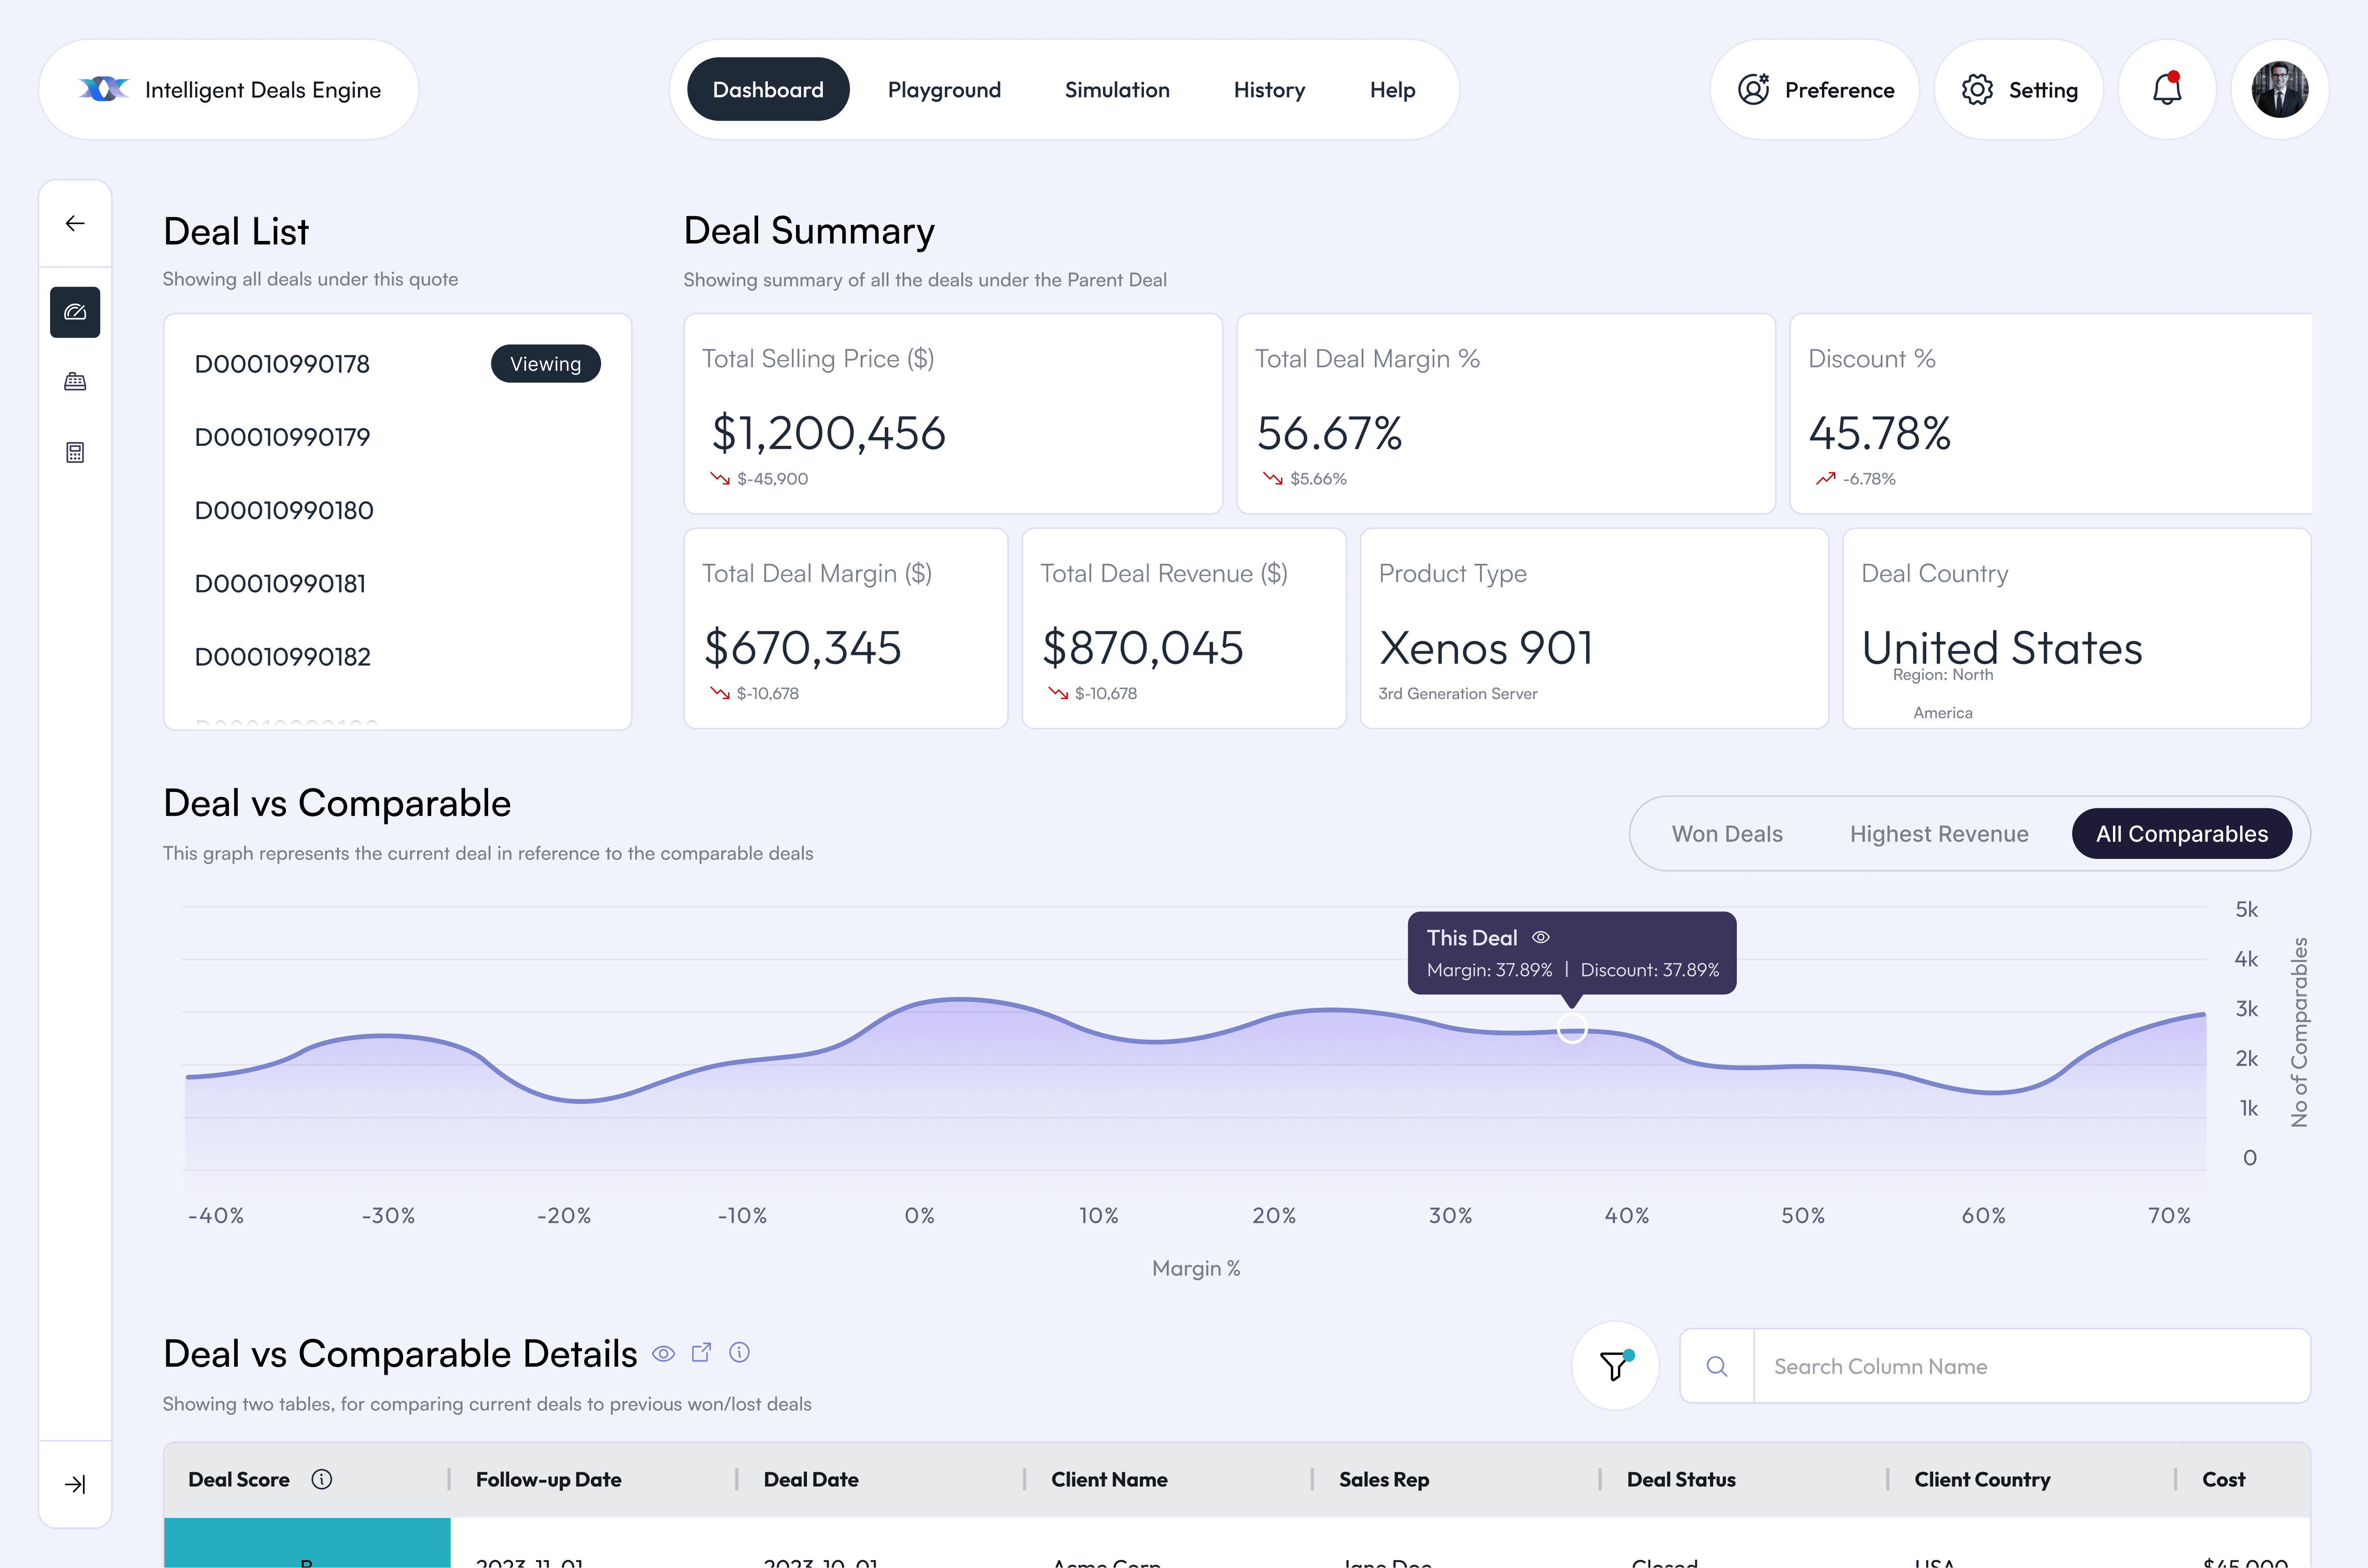The height and width of the screenshot is (1568, 2368).
Task: Click info icon beside Deal vs Comparable Details
Action: 739,1353
